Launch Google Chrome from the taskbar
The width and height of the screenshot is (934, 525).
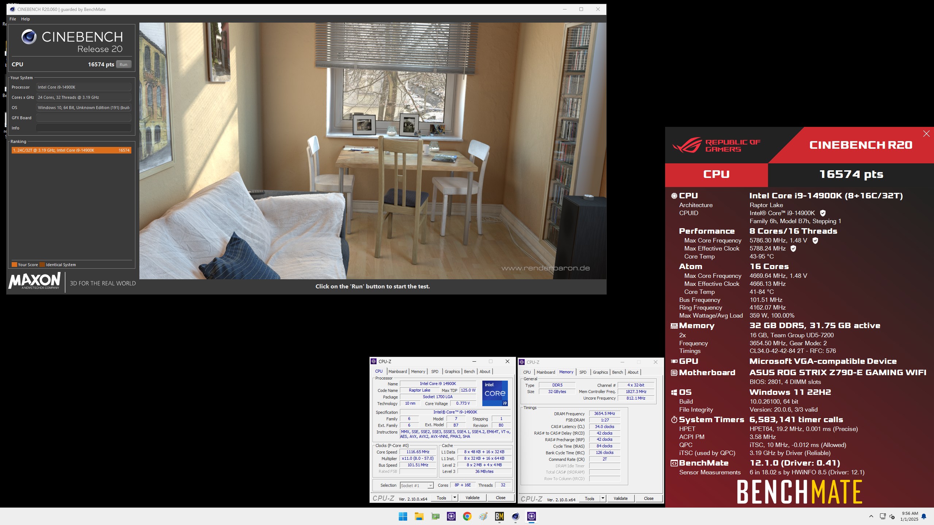click(x=467, y=516)
